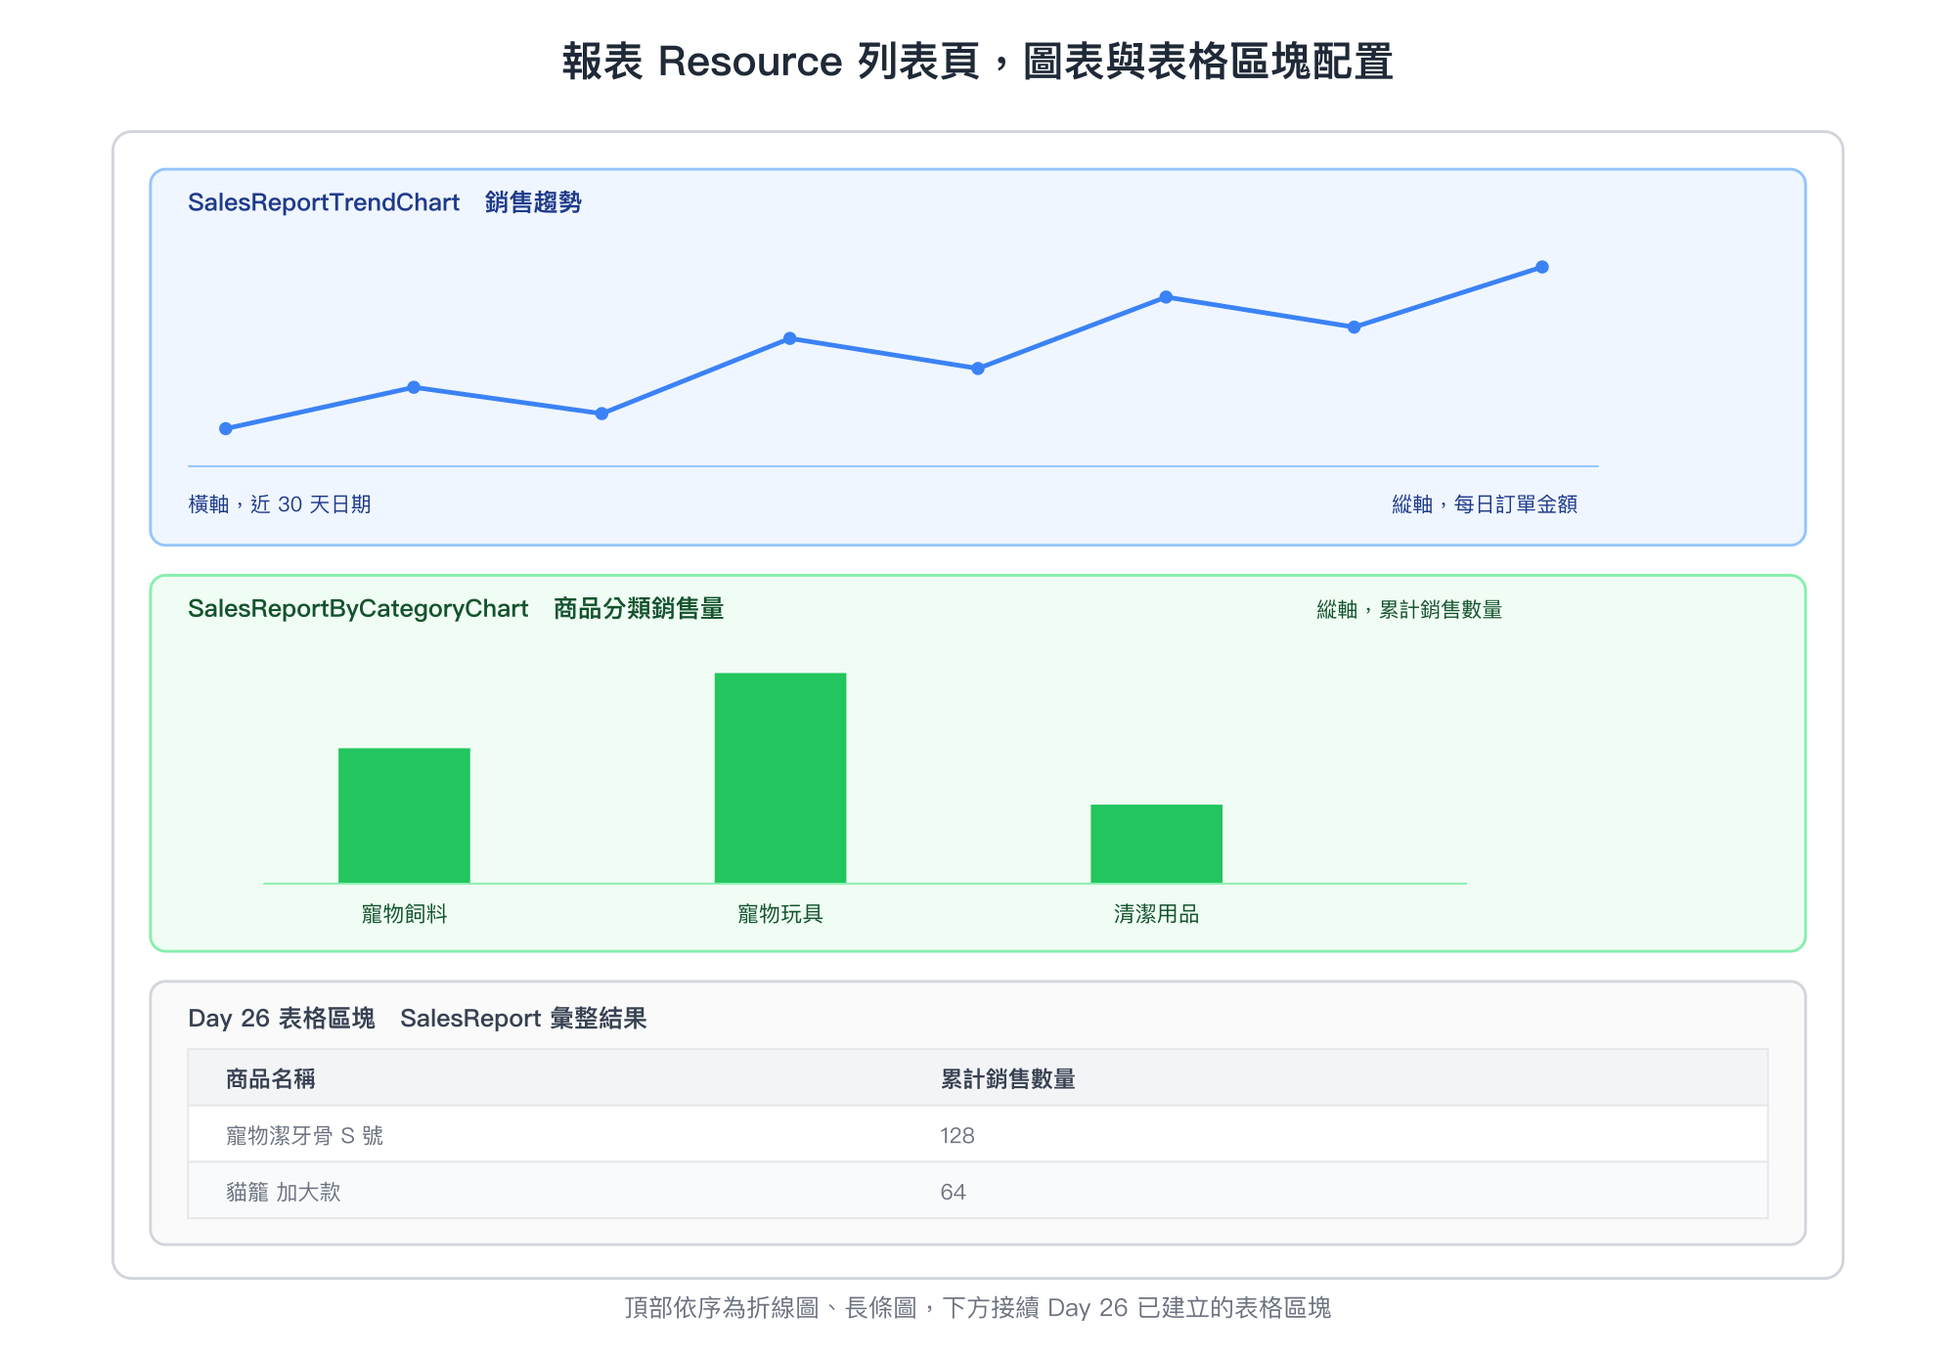Select the 貓籠 加大款 cell
Viewport: 1956px width, 1354px height.
283,1193
